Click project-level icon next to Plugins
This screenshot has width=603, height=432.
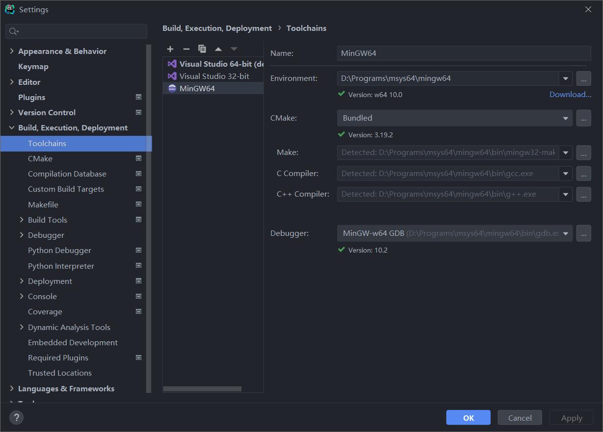click(139, 97)
